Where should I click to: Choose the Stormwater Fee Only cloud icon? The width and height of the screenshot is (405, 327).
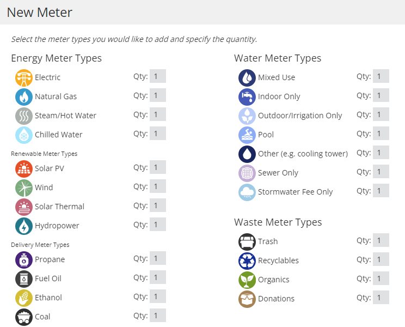247,192
